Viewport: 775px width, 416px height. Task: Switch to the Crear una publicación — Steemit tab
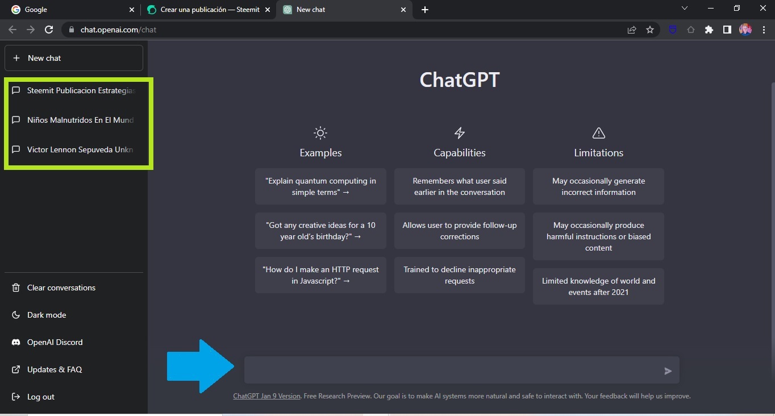(x=208, y=10)
